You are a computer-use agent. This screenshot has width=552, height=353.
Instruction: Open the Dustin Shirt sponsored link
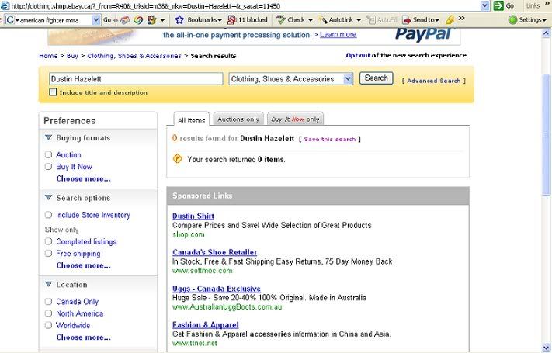[x=193, y=216]
